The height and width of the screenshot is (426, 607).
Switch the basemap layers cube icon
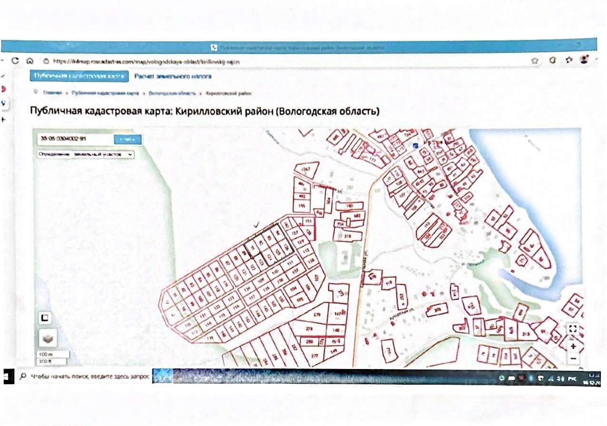48,339
